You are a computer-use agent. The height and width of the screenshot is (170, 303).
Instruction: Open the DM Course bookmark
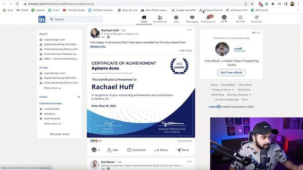coord(259,10)
